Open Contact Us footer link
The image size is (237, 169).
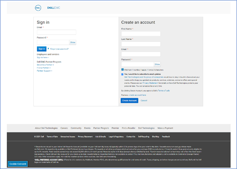click(x=131, y=136)
